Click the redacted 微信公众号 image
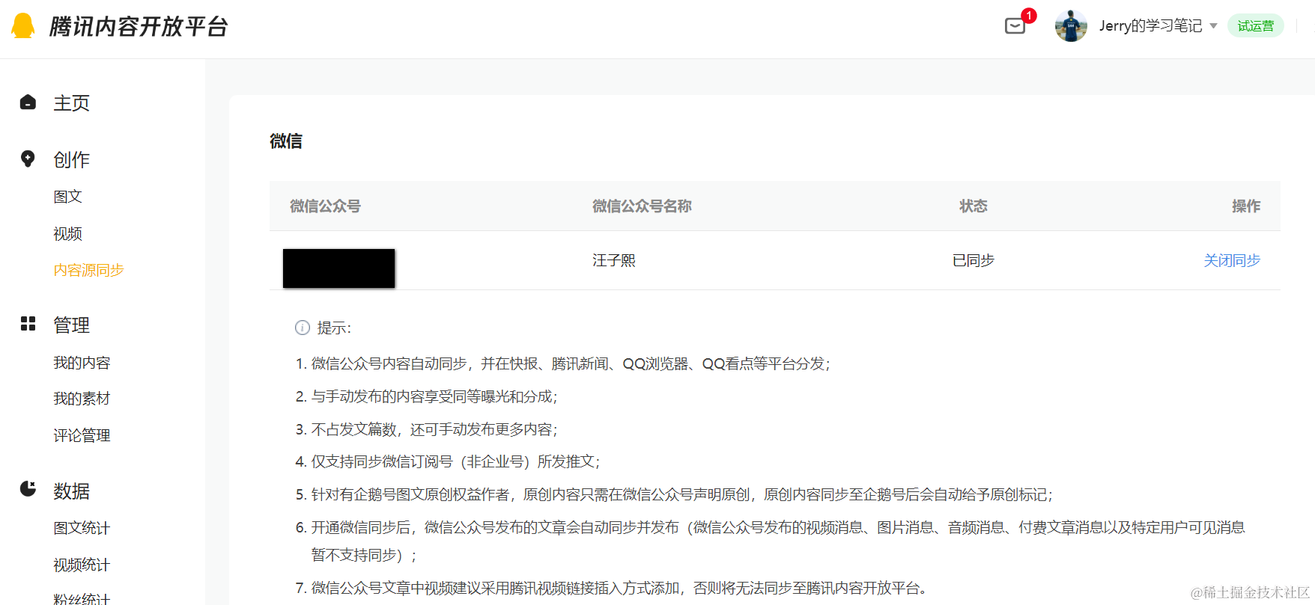 coord(338,268)
